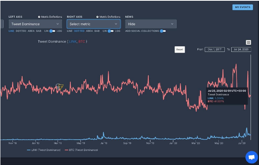Image resolution: width=259 pixels, height=165 pixels.
Task: Click BTC in the chart title
Action: [82, 41]
